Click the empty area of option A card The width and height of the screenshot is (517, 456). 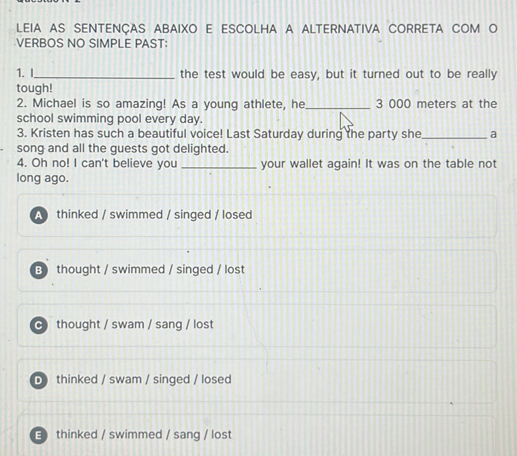click(373, 216)
